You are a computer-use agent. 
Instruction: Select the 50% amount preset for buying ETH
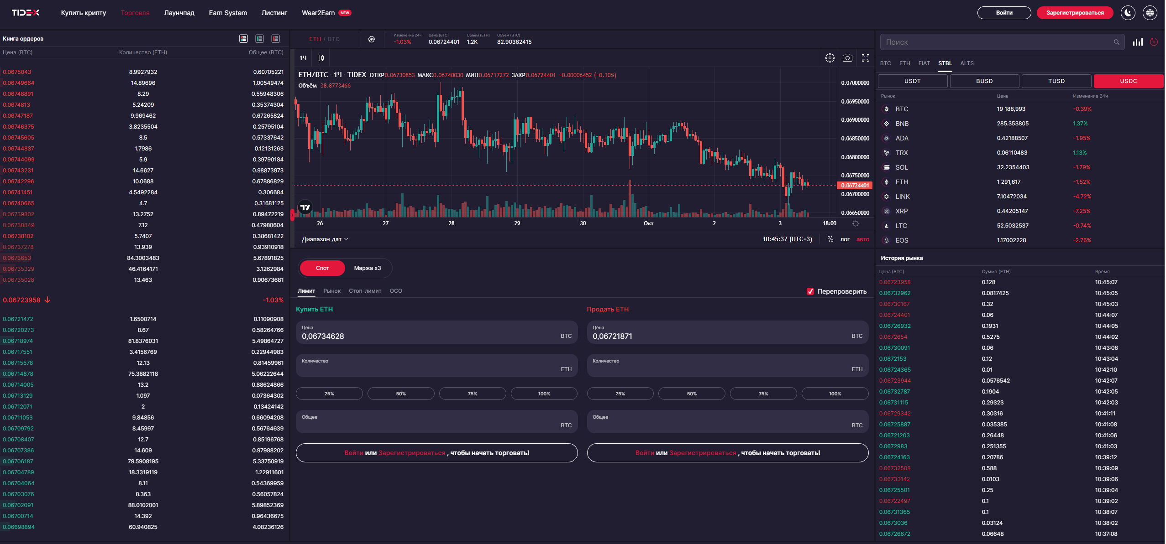(x=401, y=393)
